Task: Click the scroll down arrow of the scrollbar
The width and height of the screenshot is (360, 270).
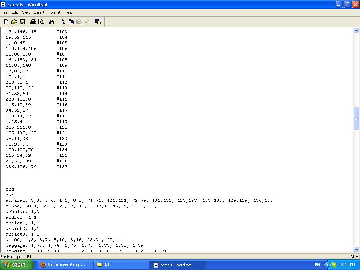Action: point(356,249)
